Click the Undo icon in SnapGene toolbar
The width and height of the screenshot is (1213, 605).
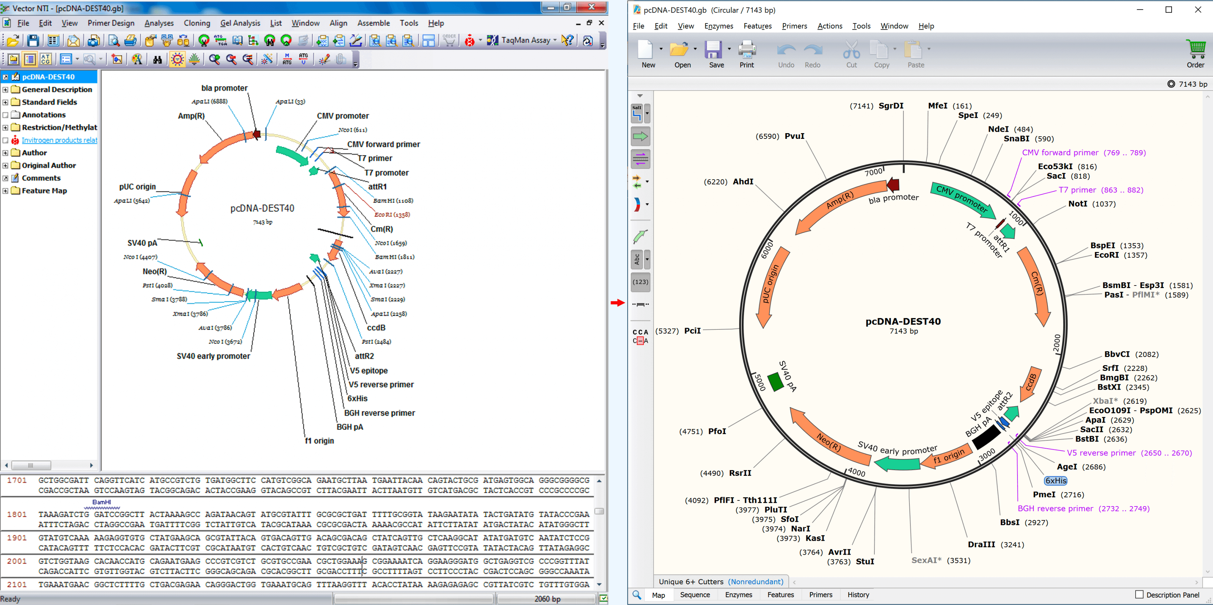coord(786,52)
